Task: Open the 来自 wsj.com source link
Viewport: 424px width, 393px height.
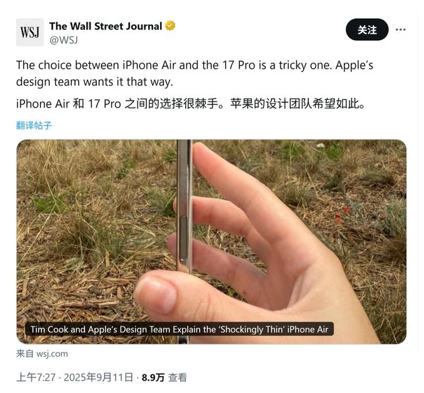Action: tap(42, 354)
